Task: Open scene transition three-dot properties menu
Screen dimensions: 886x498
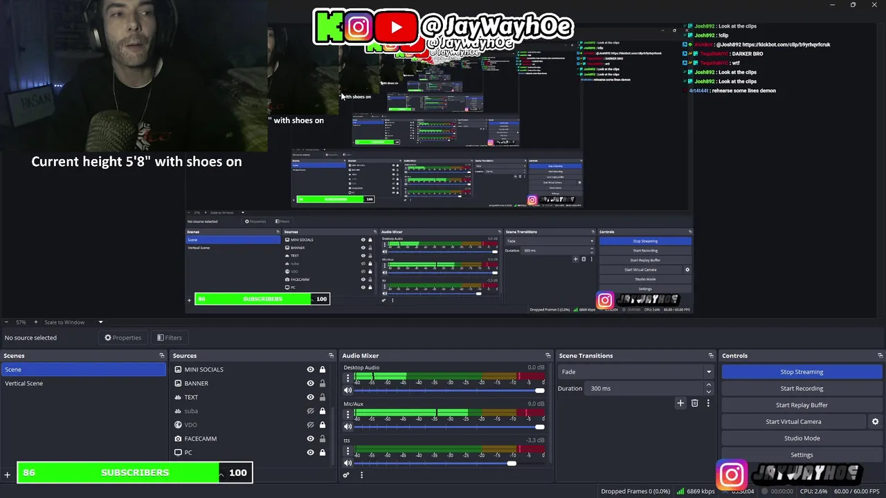Action: click(708, 403)
